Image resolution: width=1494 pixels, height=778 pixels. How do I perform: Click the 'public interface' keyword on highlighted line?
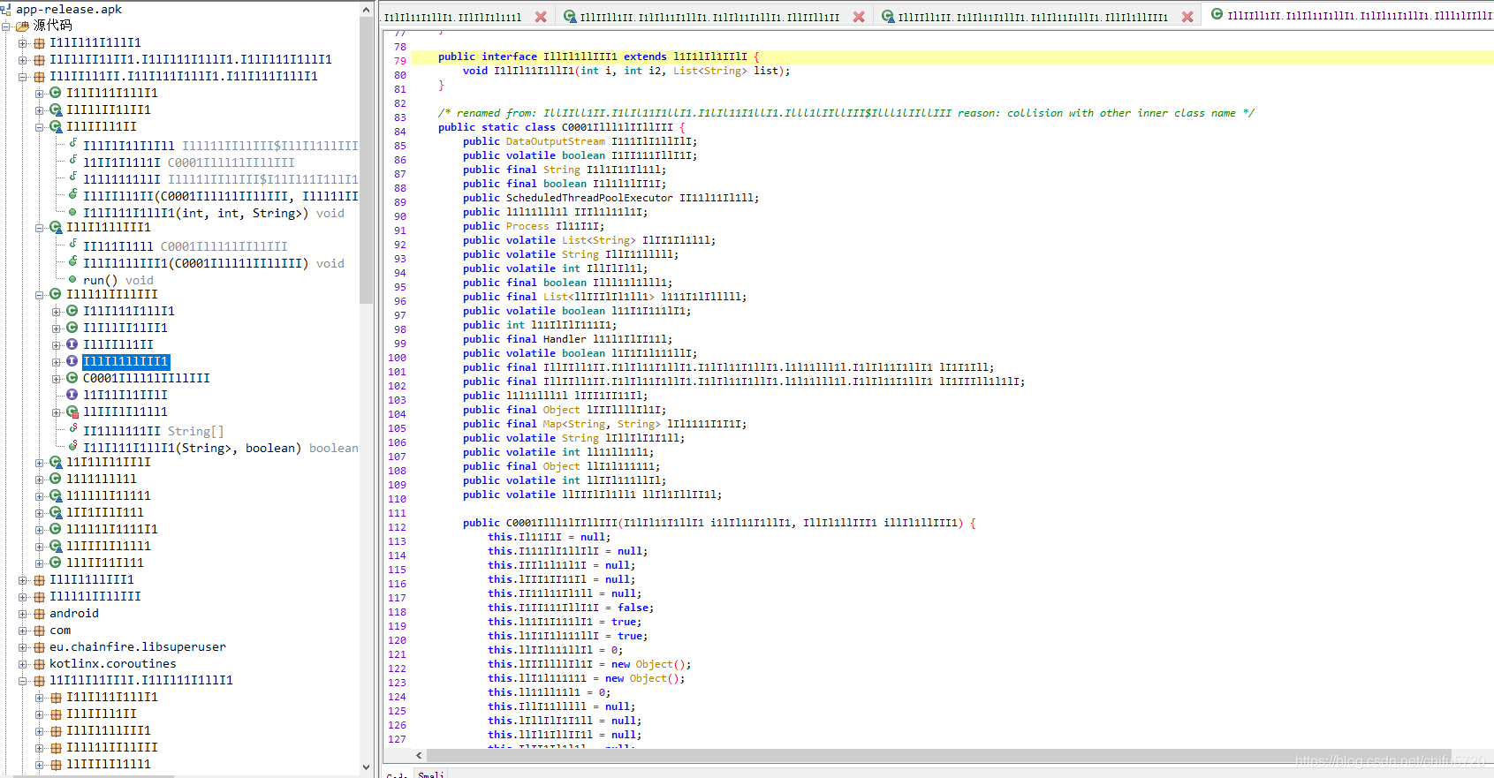pos(488,57)
